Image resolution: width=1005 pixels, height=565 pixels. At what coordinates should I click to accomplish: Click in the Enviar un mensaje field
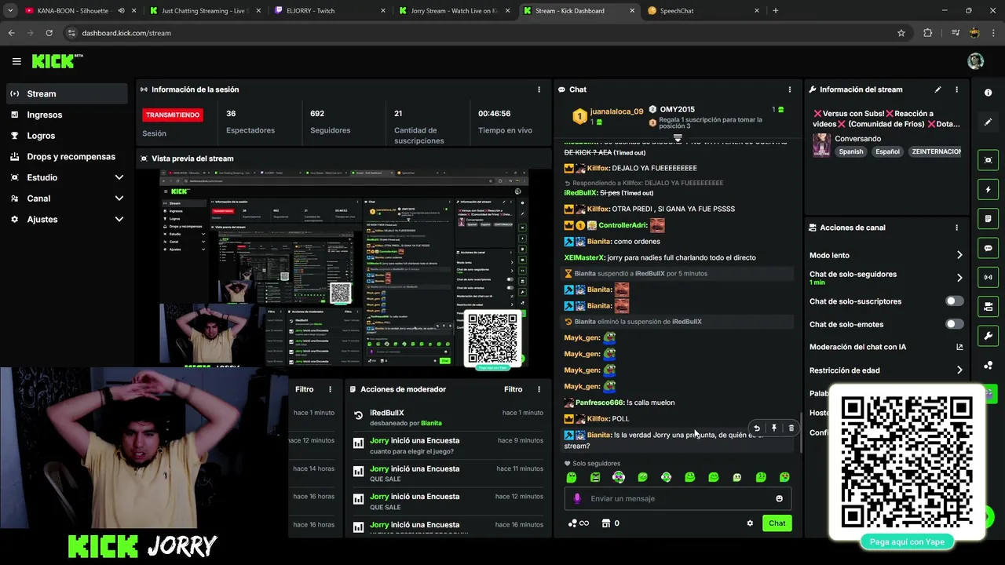pyautogui.click(x=677, y=498)
